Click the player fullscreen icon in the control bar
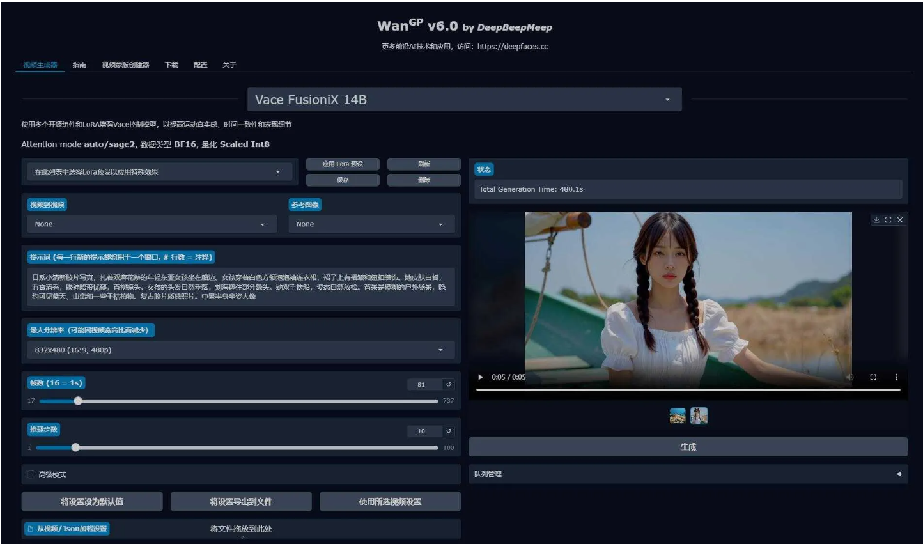The width and height of the screenshot is (923, 544). tap(873, 377)
